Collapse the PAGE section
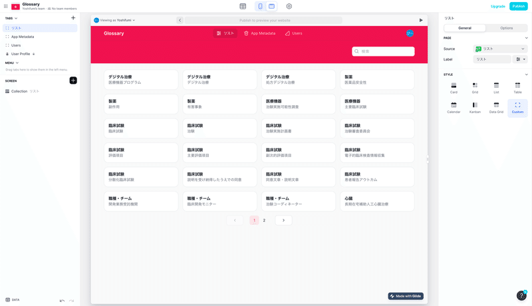Viewport: 532px width, 306px height. click(x=526, y=38)
